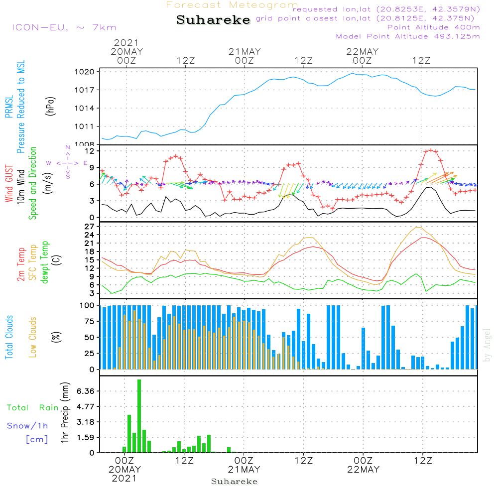Click '00Z 20MAY 2021' bottom axis label
The width and height of the screenshot is (498, 498).
point(124,469)
